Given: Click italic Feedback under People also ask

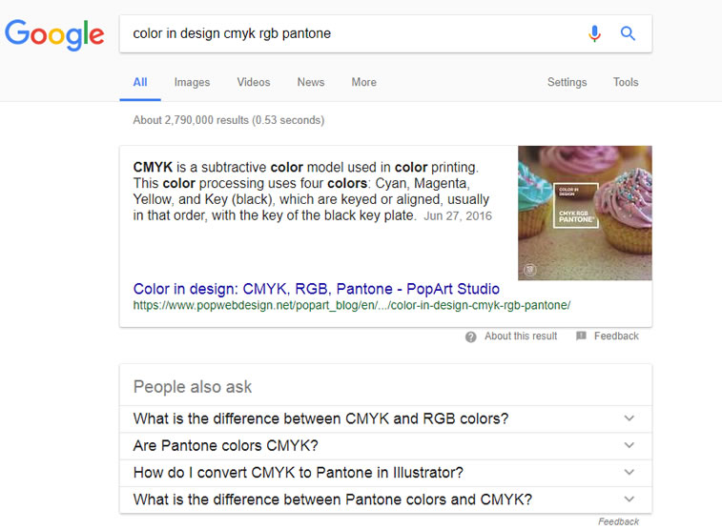Looking at the screenshot, I should point(618,521).
